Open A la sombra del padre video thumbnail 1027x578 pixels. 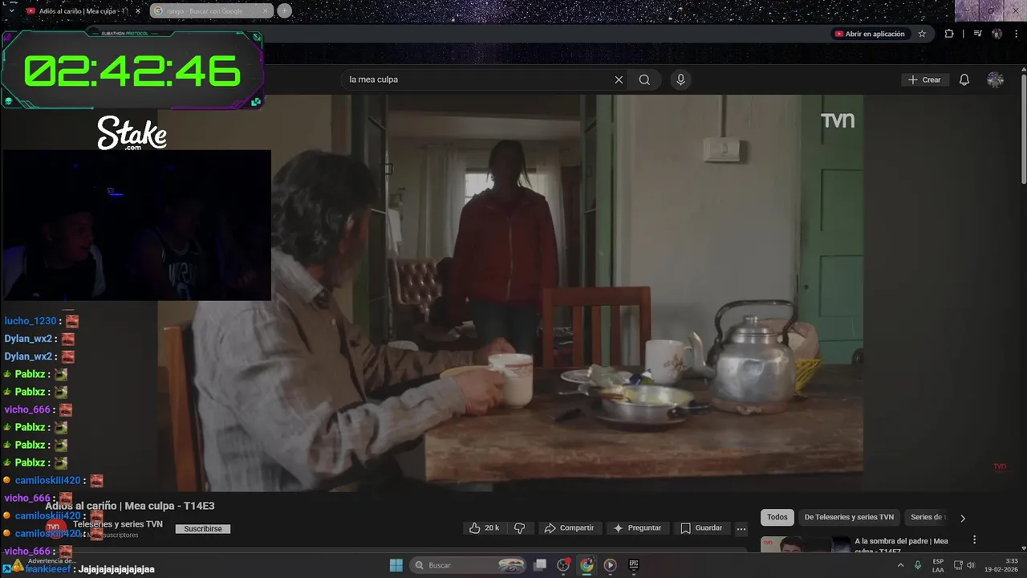[805, 544]
